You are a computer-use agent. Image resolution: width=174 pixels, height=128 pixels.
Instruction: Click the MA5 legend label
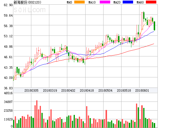point(70,2)
